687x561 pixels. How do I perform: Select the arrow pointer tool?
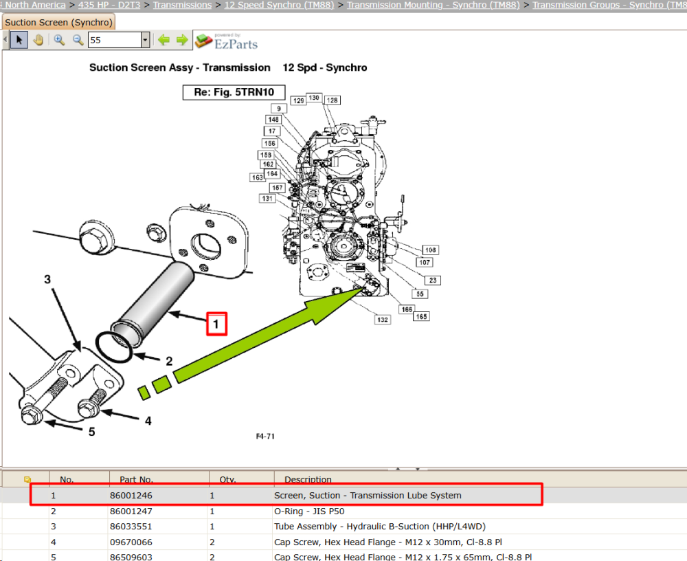(19, 40)
